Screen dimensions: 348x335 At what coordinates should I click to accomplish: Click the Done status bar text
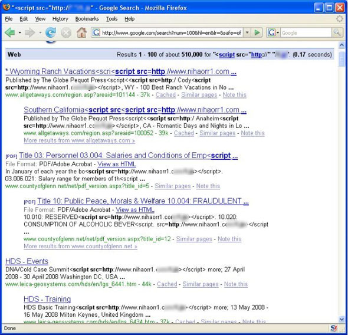[x=10, y=329]
